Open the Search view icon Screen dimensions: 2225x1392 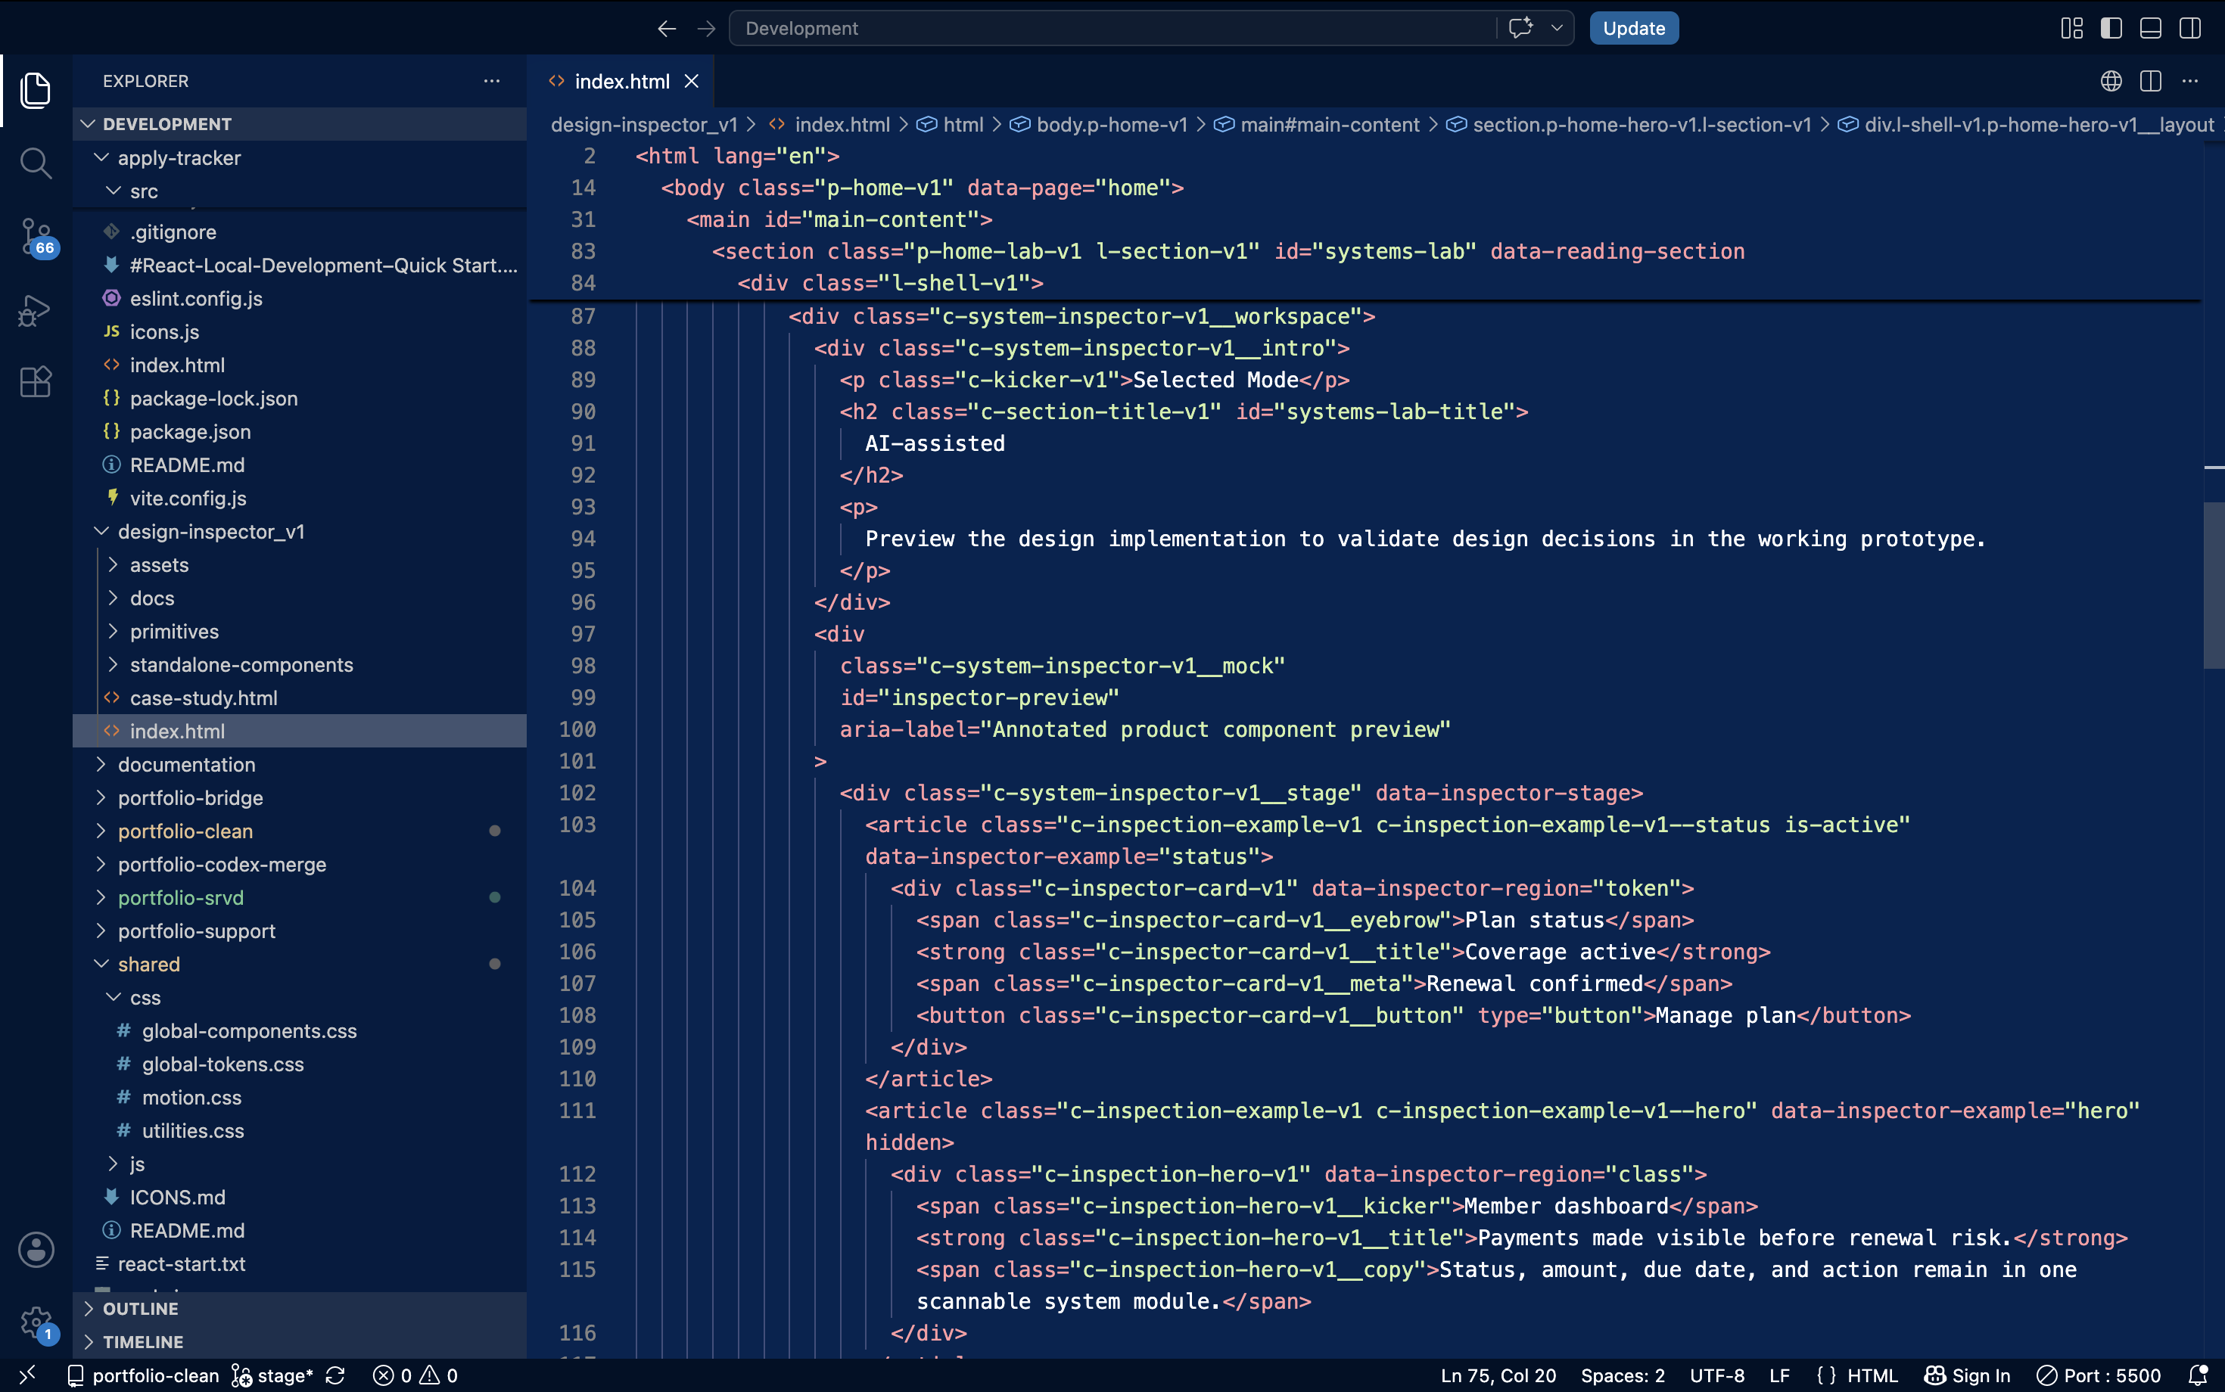click(x=35, y=163)
